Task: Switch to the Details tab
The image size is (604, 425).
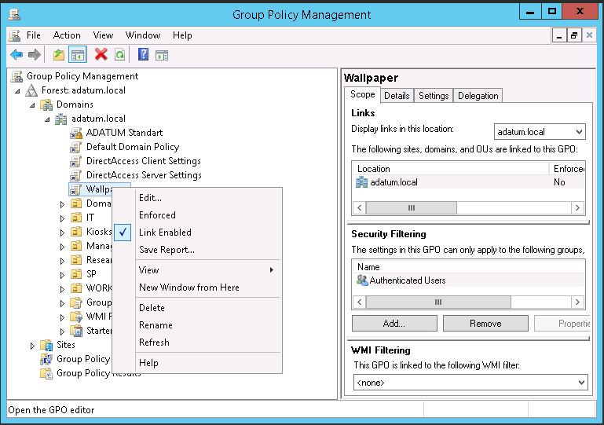Action: tap(397, 96)
